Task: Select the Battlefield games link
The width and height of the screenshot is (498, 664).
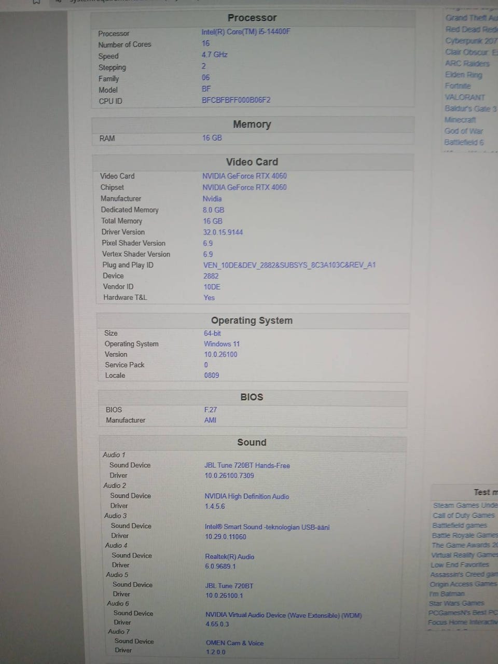Action: (x=460, y=525)
